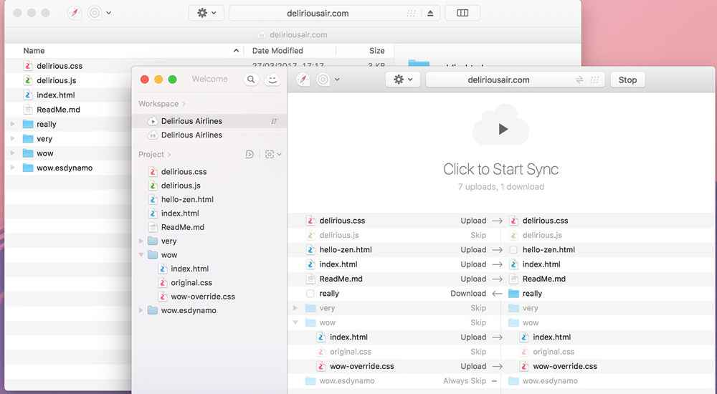Click the grid dots icon in sync address field
Image resolution: width=717 pixels, height=394 pixels.
[594, 80]
